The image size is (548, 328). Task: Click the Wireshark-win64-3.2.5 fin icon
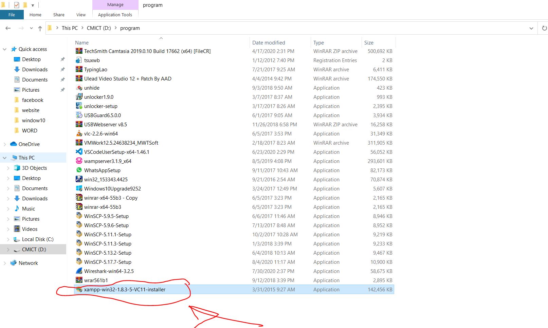point(79,271)
